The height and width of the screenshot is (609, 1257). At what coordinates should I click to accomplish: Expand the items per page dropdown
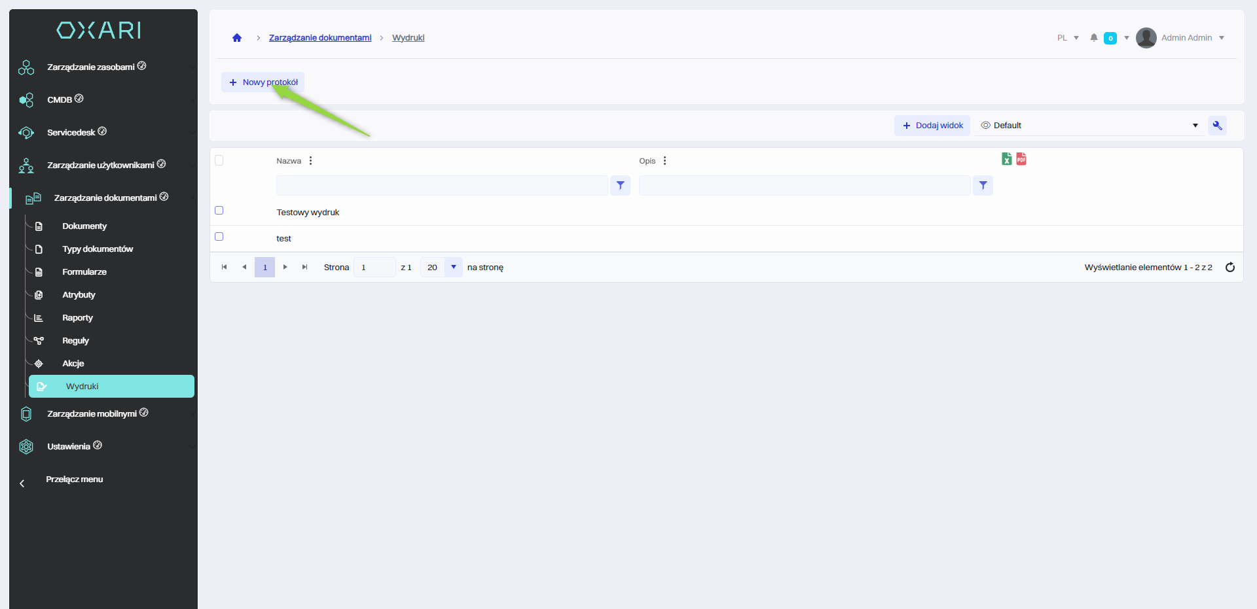[453, 267]
